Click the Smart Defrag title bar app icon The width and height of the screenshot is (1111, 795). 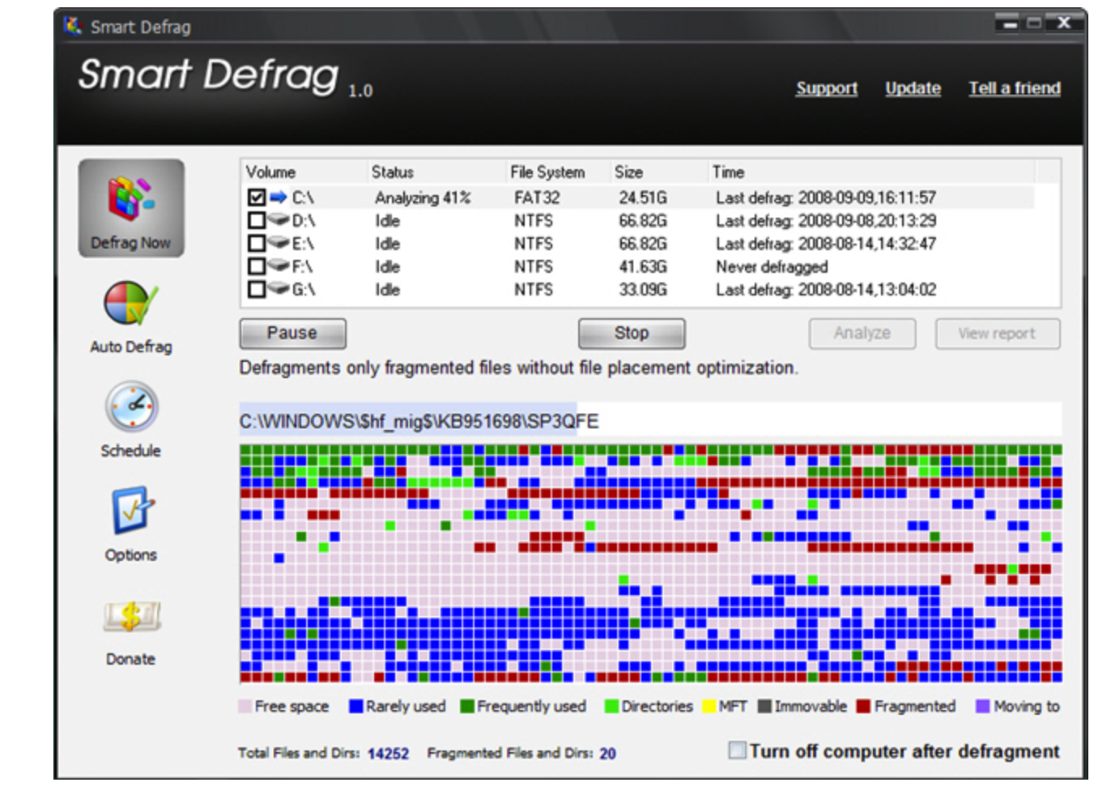(x=73, y=26)
